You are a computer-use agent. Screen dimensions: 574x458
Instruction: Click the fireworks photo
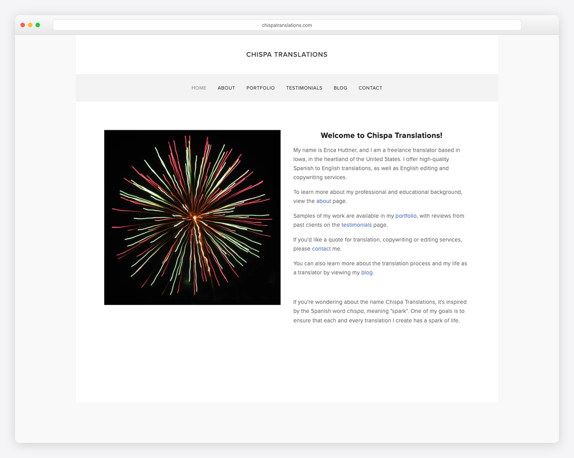click(192, 217)
